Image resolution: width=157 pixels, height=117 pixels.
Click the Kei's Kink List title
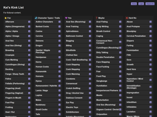[x=13, y=8]
